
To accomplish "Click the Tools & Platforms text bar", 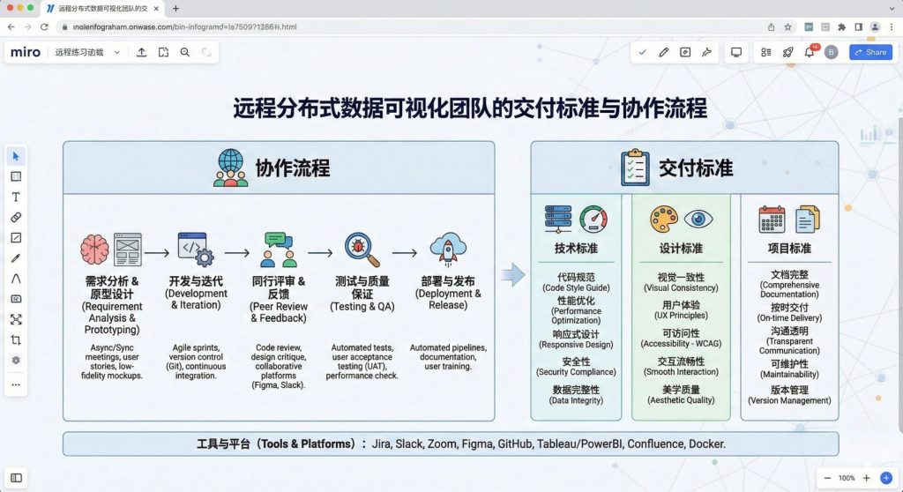I will pos(451,444).
